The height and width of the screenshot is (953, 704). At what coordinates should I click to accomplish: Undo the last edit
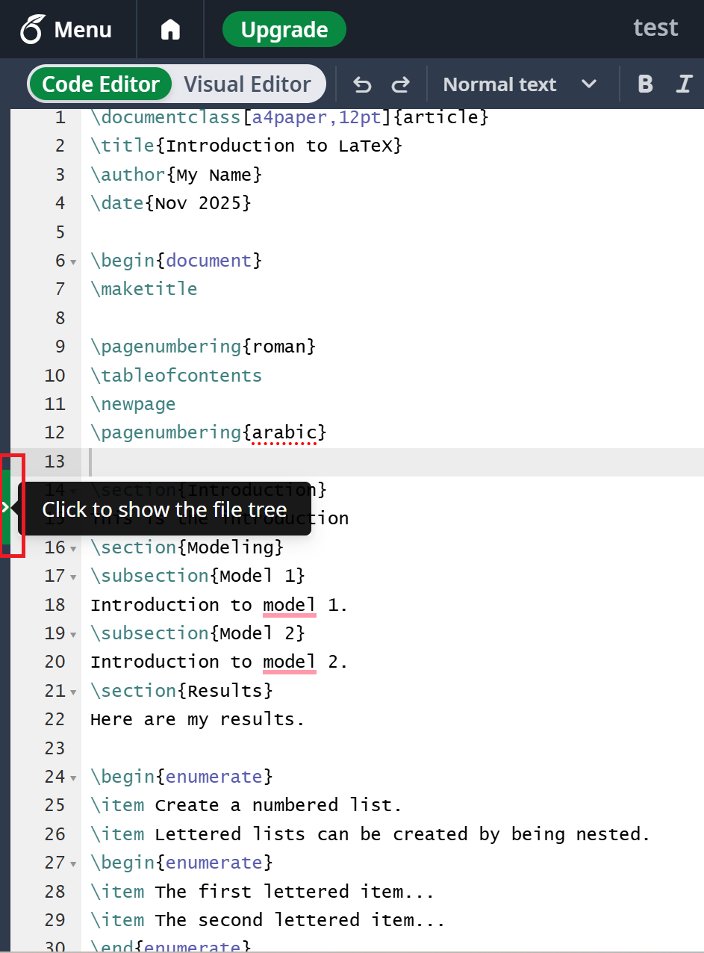(x=362, y=84)
